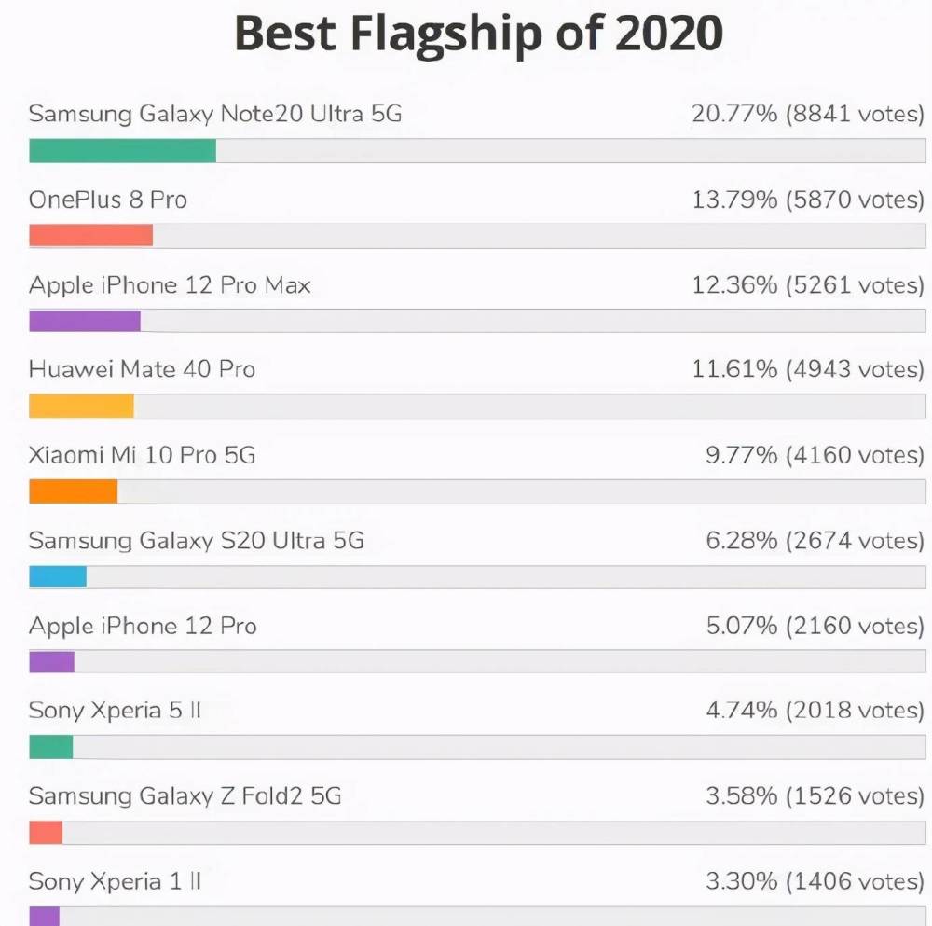
Task: Select the Samsung Galaxy Note20 Ultra 5G label
Action: [x=215, y=114]
